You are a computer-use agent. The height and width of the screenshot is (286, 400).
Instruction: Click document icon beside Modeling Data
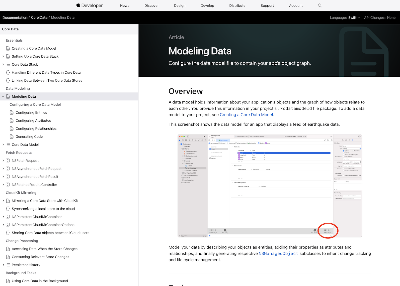[8, 96]
